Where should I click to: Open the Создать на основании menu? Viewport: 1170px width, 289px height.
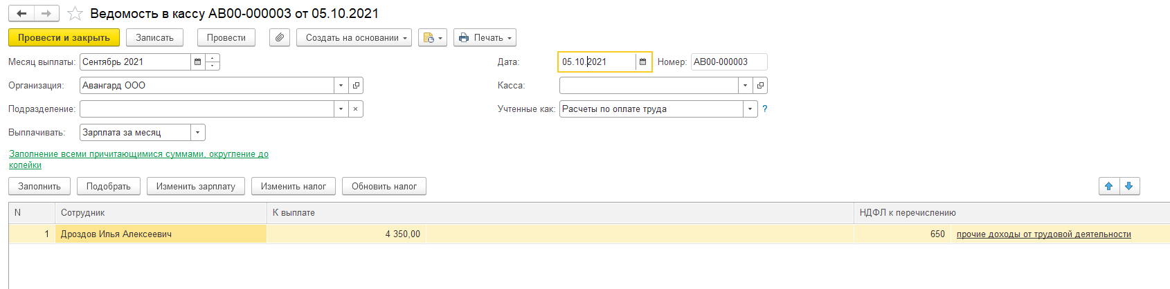coord(354,37)
